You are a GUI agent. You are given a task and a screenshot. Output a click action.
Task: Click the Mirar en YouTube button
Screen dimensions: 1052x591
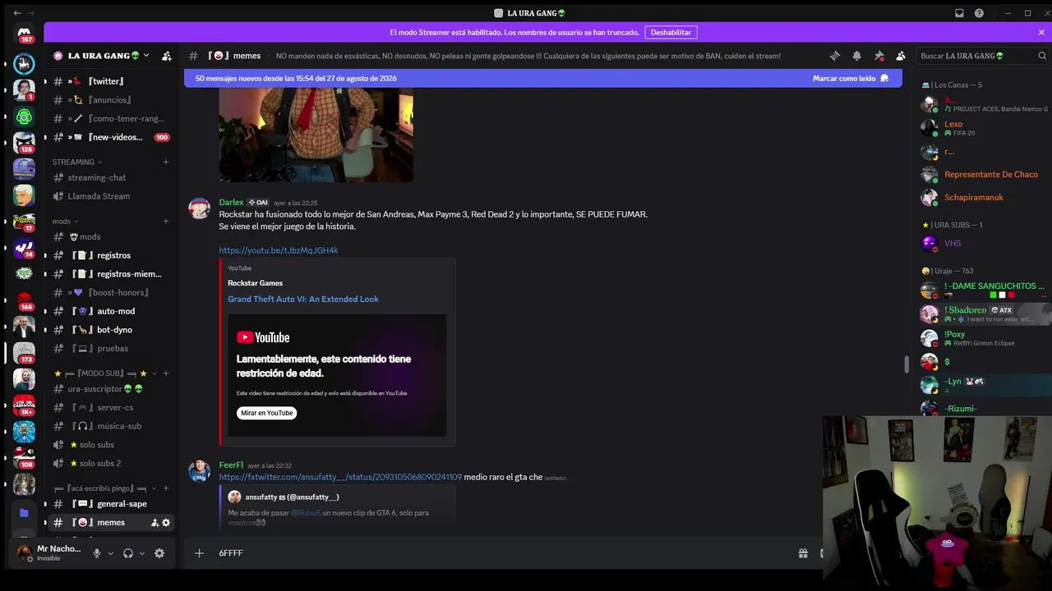[x=266, y=413]
